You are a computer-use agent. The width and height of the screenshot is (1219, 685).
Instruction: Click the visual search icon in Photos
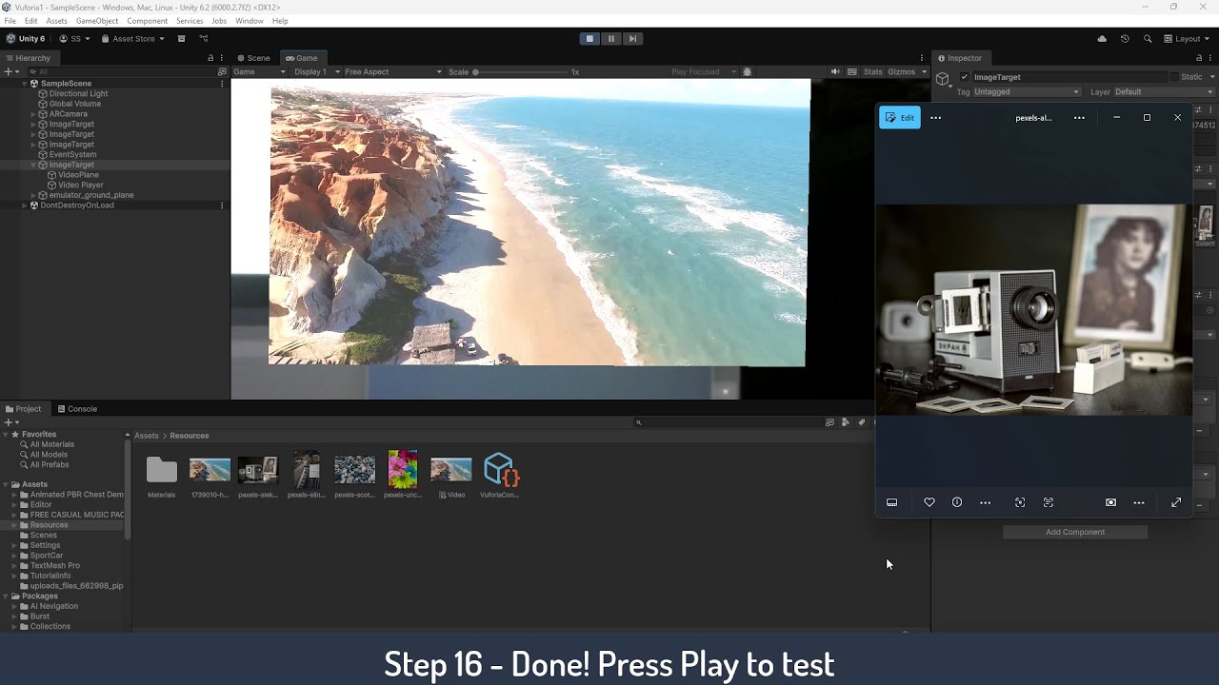click(x=1020, y=502)
